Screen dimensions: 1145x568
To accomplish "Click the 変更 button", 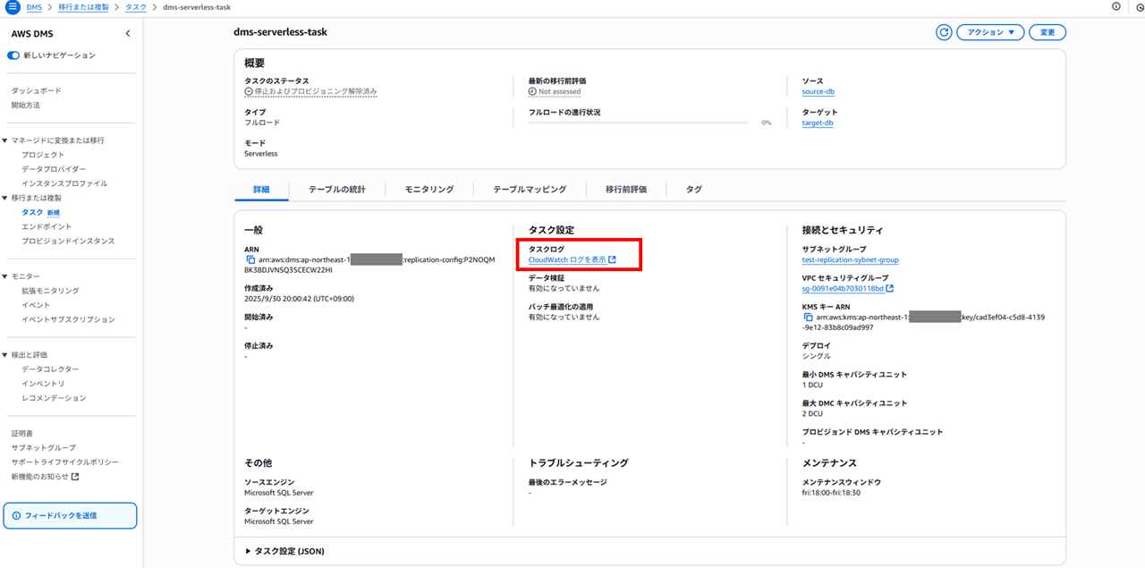I will click(x=1047, y=32).
